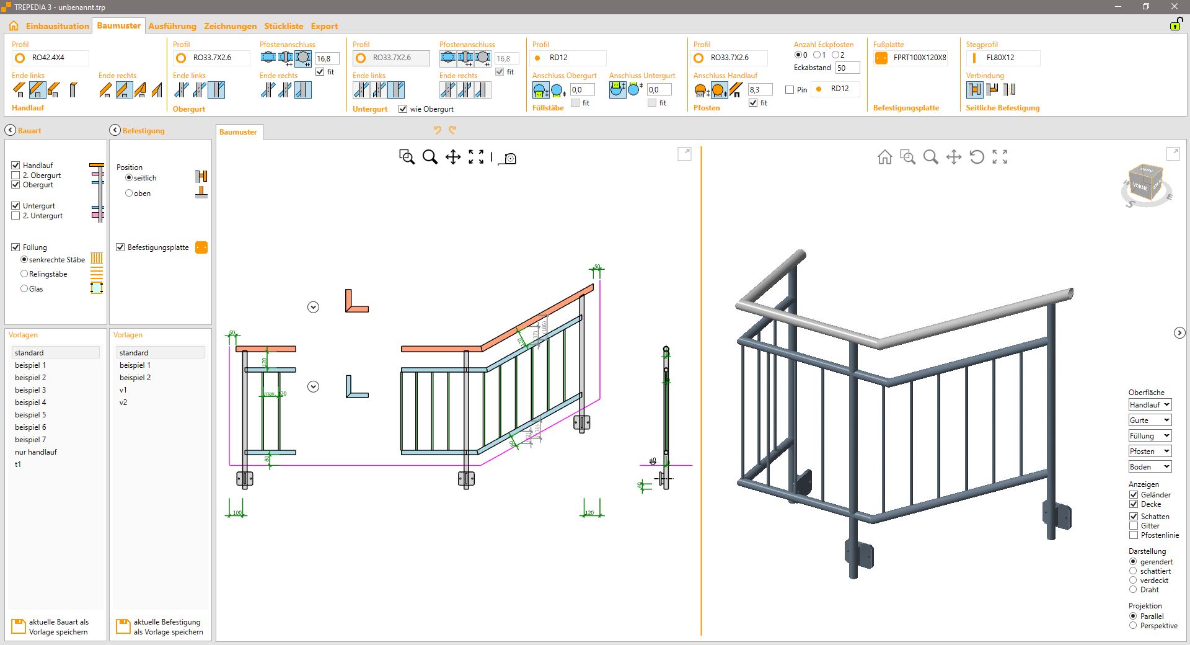Click the Eckabstand input field
The height and width of the screenshot is (645, 1190).
coord(847,68)
